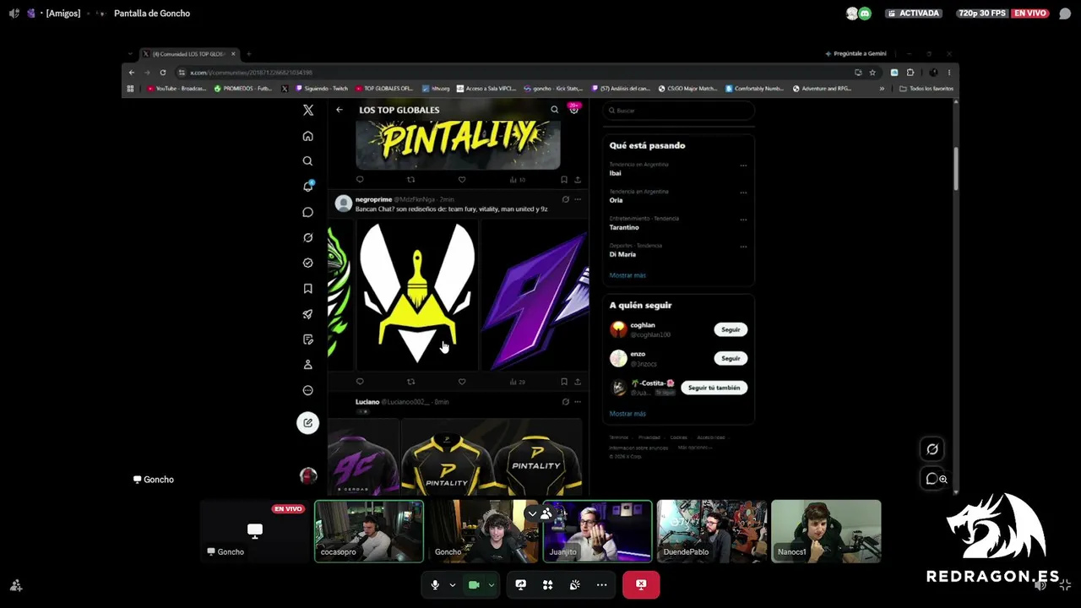Click ACTIVADA status indicator
The height and width of the screenshot is (608, 1081).
click(913, 14)
